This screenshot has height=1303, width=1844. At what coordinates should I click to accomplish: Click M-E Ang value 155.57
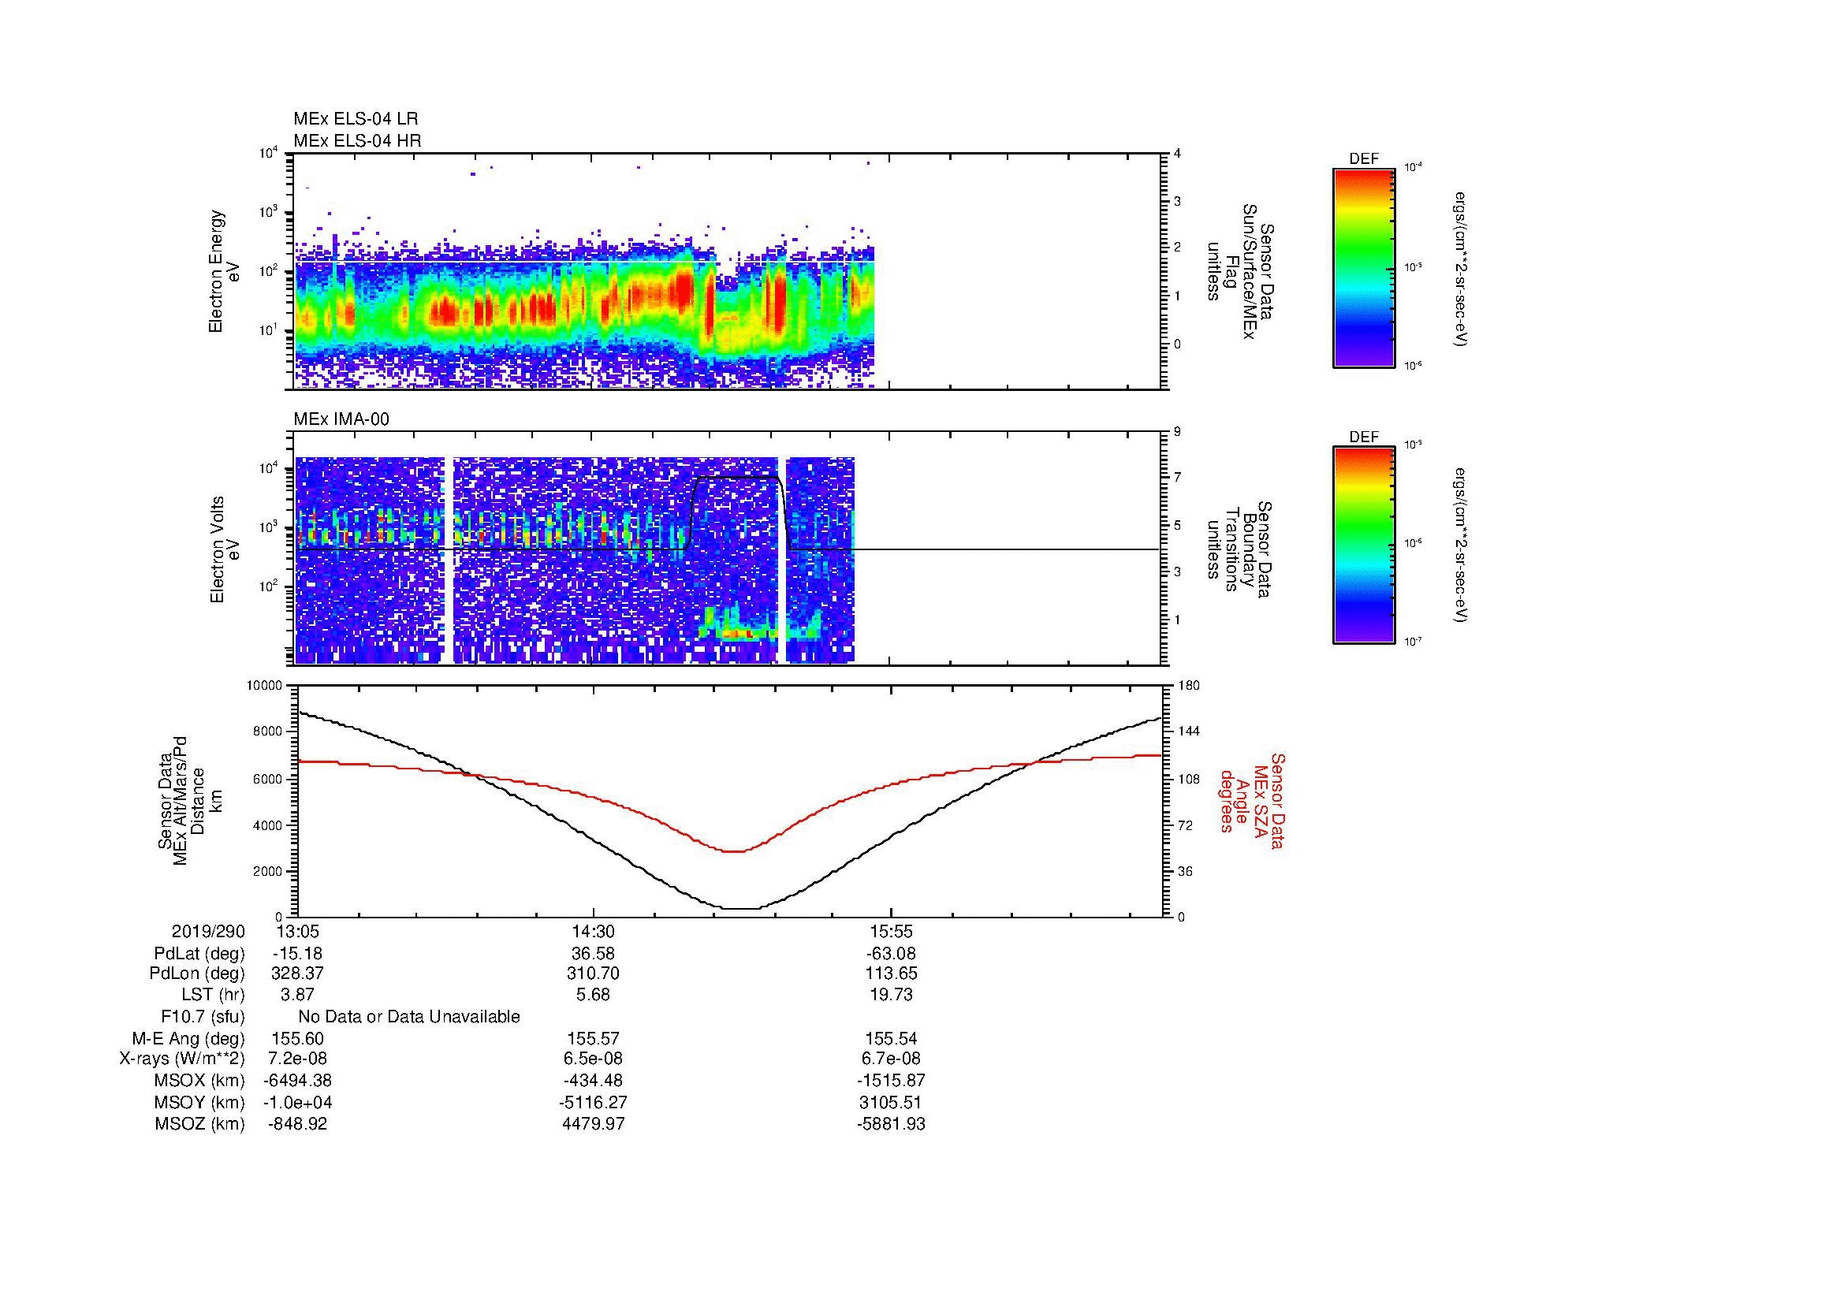tap(593, 1039)
